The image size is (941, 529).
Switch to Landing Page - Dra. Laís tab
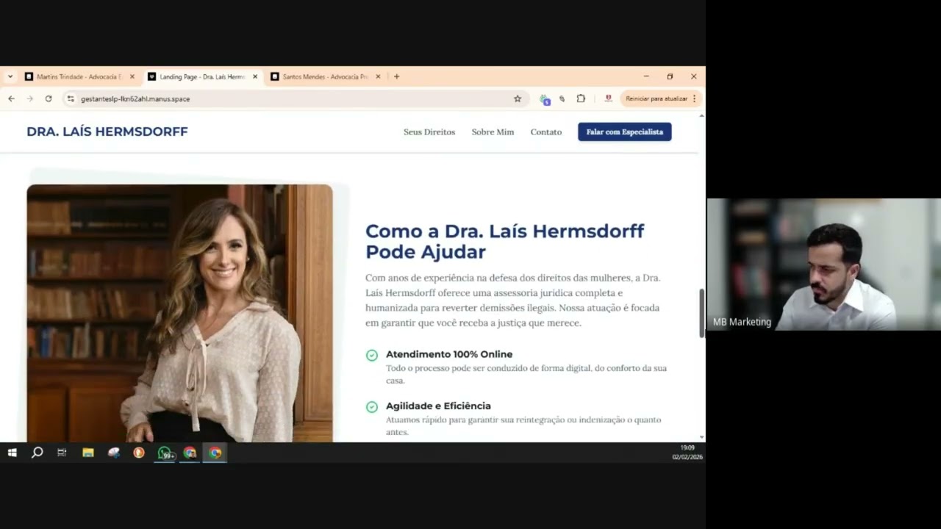pos(202,76)
